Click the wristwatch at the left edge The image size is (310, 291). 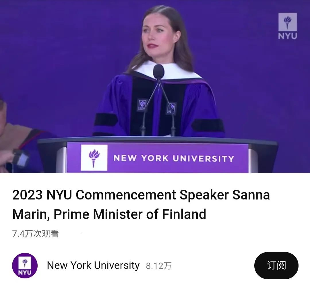tap(20, 157)
